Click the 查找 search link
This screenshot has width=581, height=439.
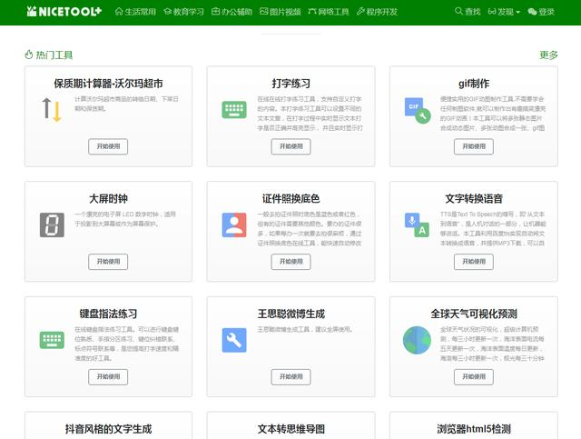[468, 12]
